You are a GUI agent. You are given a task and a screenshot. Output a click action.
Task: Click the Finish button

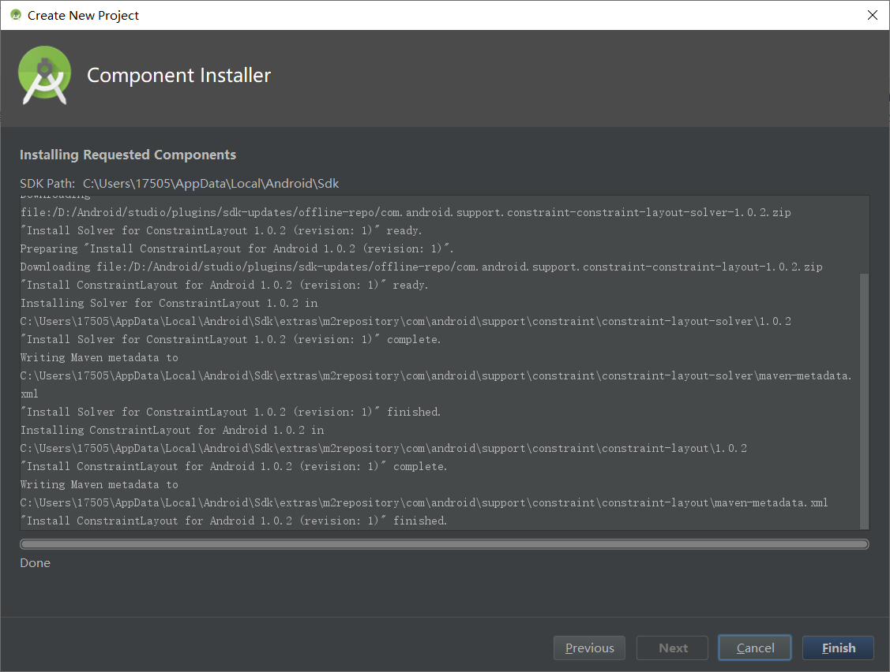pyautogui.click(x=837, y=648)
